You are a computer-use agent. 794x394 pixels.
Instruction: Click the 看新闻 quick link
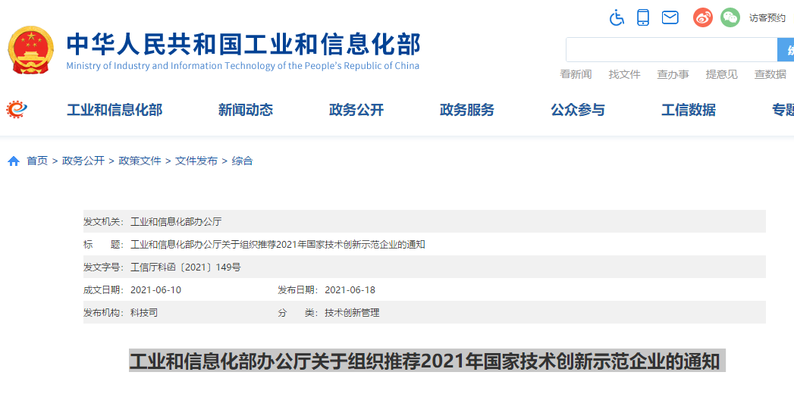pos(576,74)
